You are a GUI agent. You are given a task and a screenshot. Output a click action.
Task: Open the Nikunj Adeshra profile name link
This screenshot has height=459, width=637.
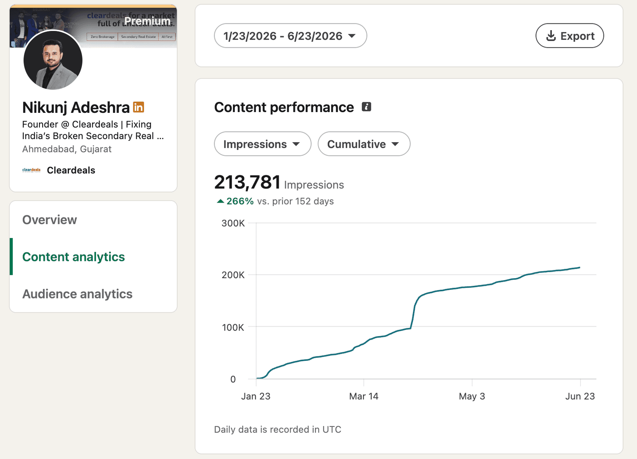pos(76,107)
